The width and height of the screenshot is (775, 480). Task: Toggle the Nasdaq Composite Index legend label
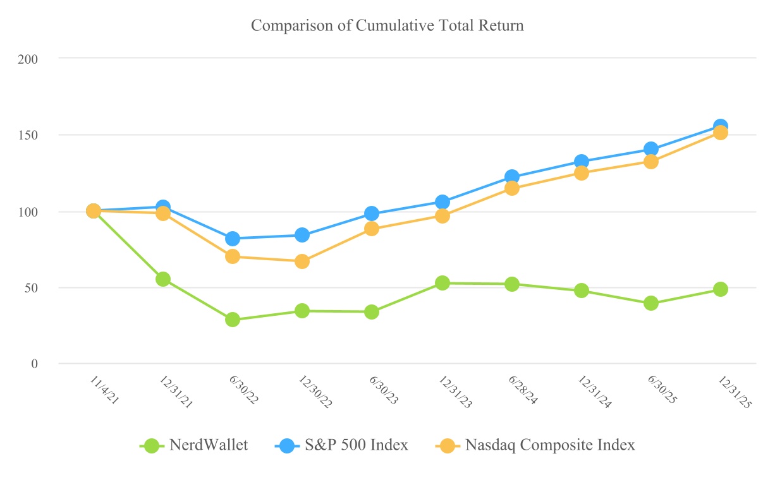tap(550, 445)
